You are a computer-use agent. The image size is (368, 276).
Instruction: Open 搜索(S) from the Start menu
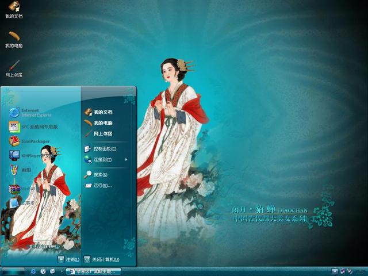click(x=96, y=174)
